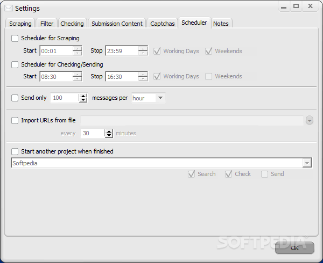Click the OK button
This screenshot has height=263, width=323.
(x=294, y=248)
